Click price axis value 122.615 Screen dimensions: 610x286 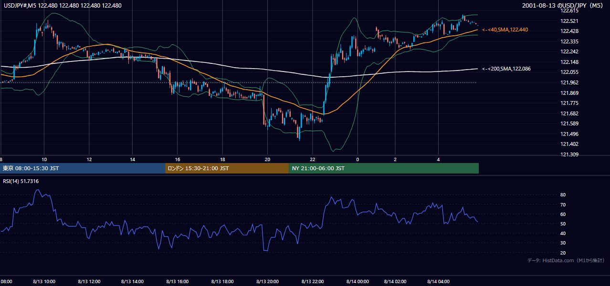(570, 10)
